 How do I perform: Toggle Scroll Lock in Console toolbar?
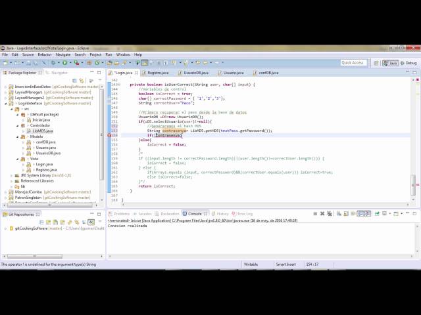346,213
